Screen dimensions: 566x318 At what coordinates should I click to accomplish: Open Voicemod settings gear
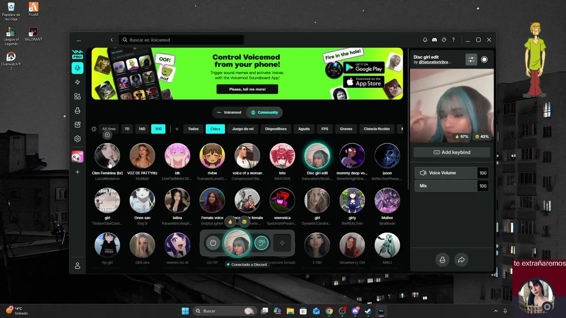77,139
